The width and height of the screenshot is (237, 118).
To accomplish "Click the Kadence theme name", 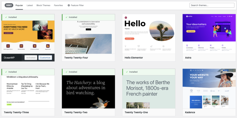I will 190,112.
